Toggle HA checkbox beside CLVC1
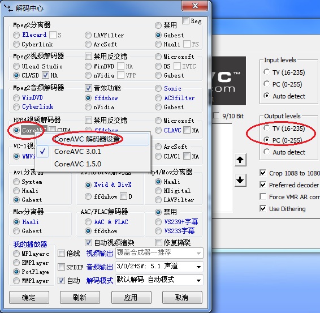Viewport: 320px width, 313px height. click(187, 156)
